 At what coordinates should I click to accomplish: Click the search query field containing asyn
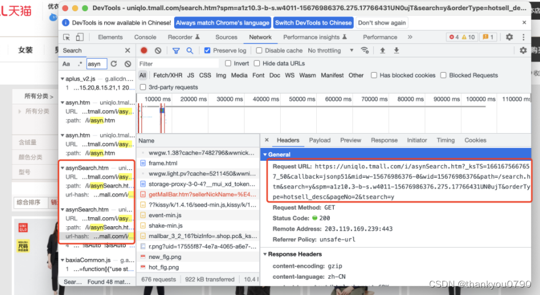[96, 64]
